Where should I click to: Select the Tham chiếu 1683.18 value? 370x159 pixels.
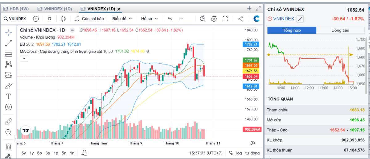point(357,110)
